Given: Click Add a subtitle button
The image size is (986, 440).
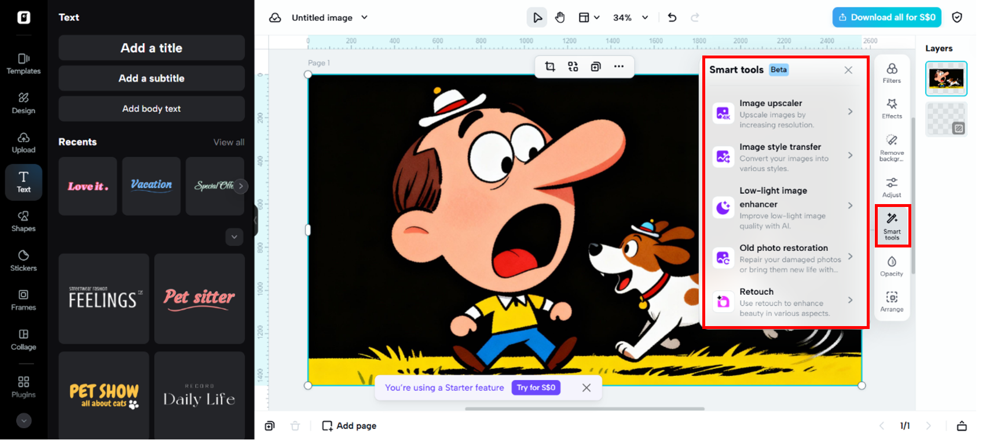Looking at the screenshot, I should click(152, 78).
